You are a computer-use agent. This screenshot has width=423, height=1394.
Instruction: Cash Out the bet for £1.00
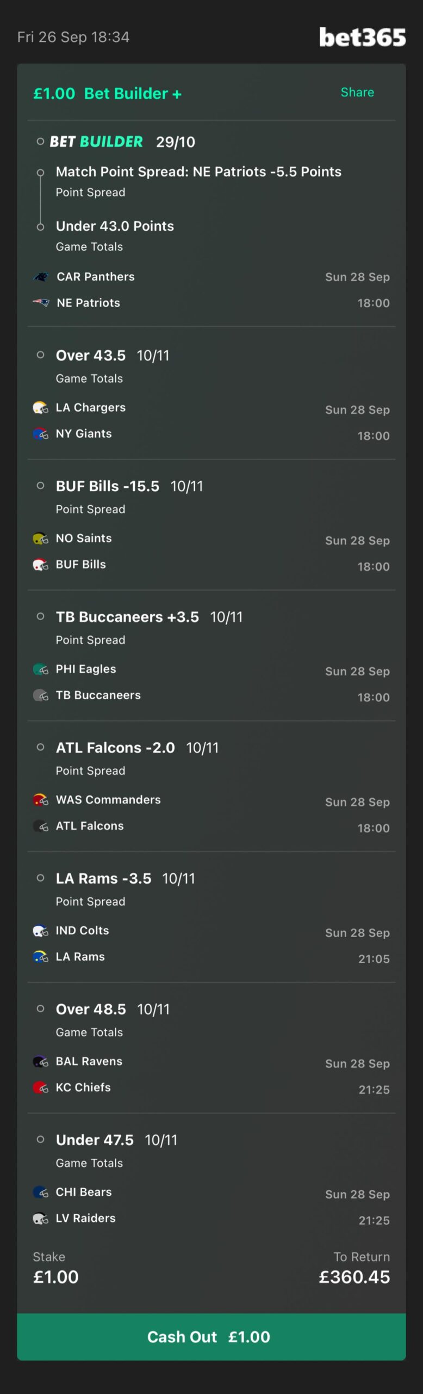211,1336
